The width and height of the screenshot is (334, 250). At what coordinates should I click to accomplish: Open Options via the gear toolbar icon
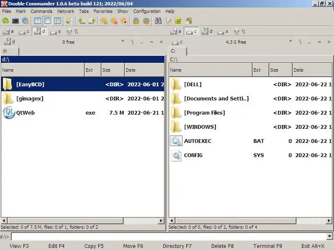tap(25, 21)
